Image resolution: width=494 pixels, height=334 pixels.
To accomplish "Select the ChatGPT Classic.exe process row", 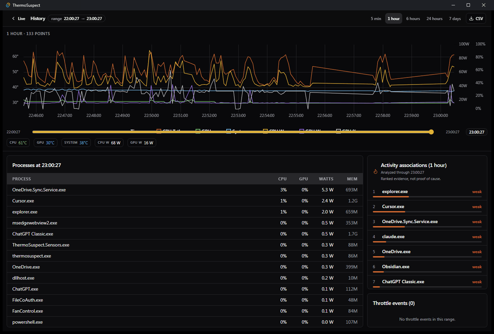I will click(x=185, y=234).
